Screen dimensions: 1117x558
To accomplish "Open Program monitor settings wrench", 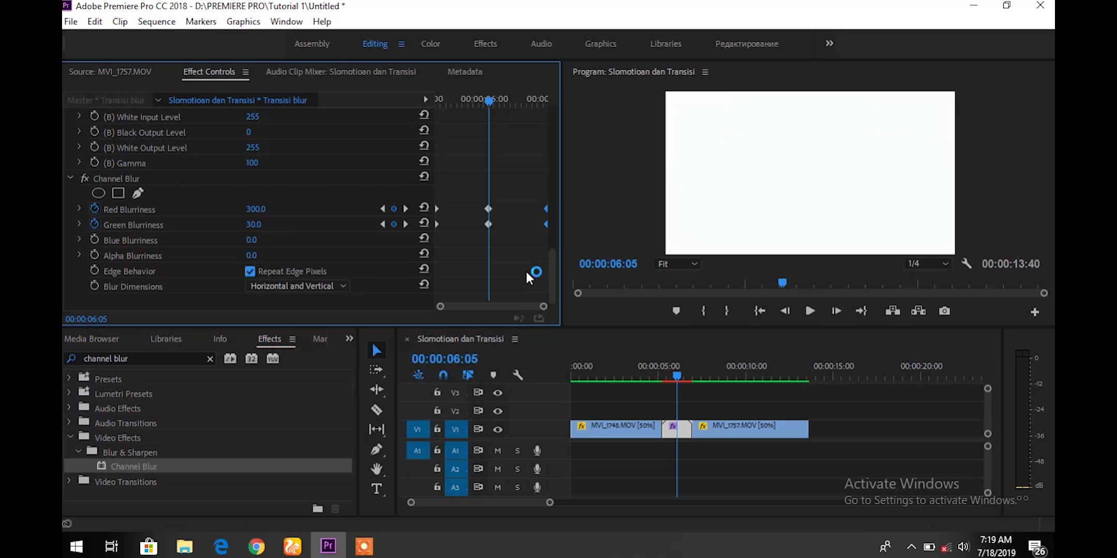I will 967,263.
